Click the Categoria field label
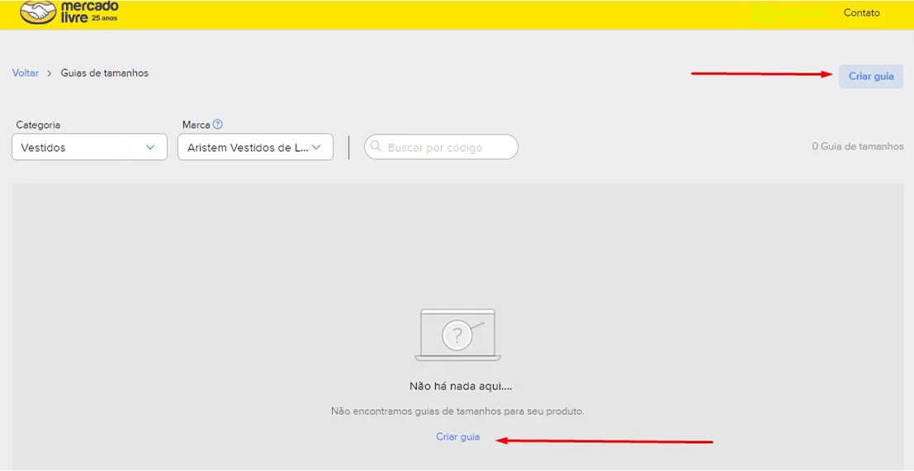 [38, 125]
